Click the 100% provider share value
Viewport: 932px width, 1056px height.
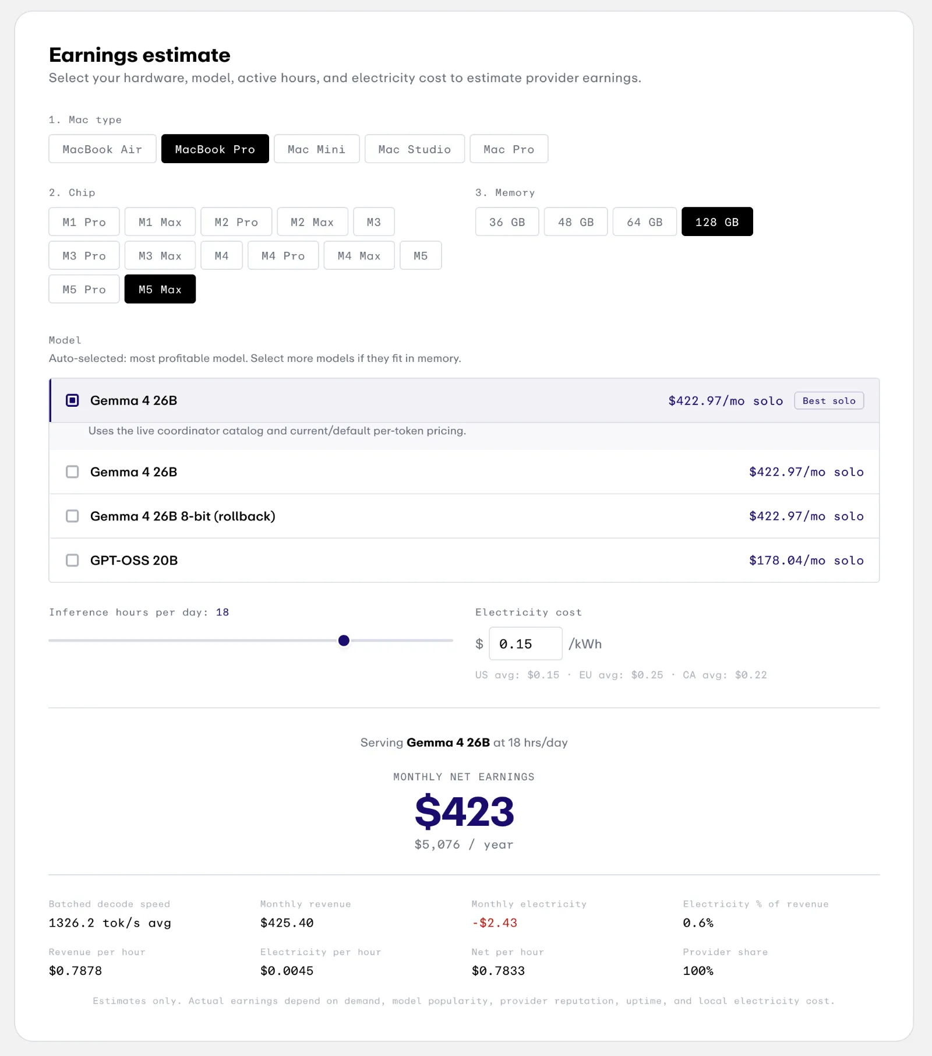(x=698, y=971)
